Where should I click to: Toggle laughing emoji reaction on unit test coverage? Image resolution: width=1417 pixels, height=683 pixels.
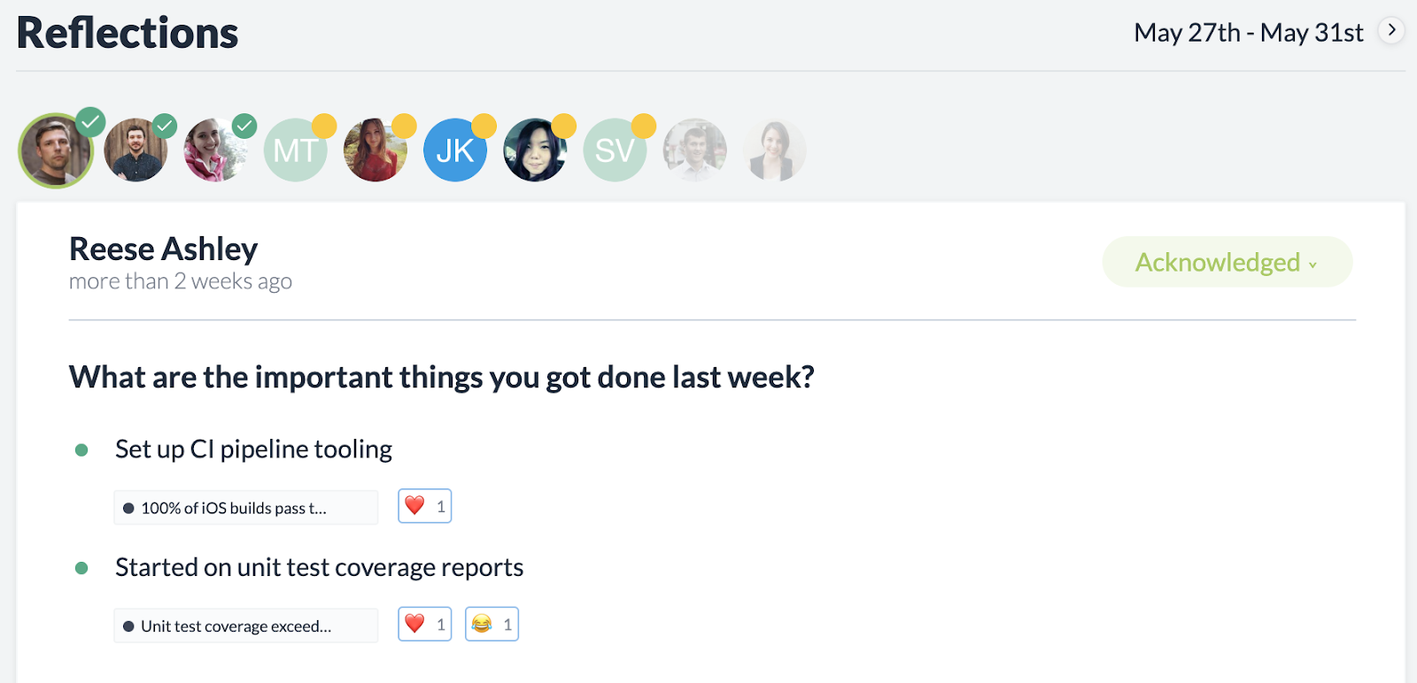coord(492,625)
